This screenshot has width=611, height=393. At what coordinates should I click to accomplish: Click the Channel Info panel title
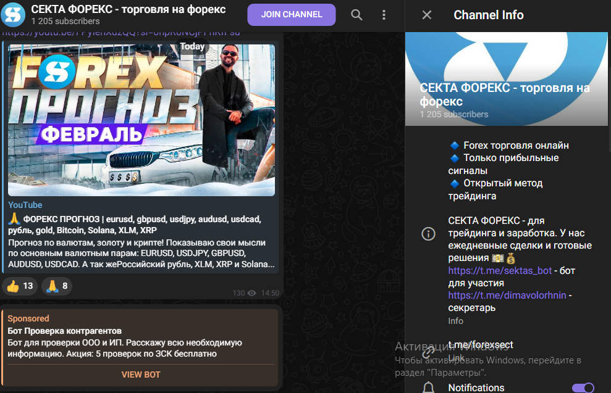click(x=489, y=15)
